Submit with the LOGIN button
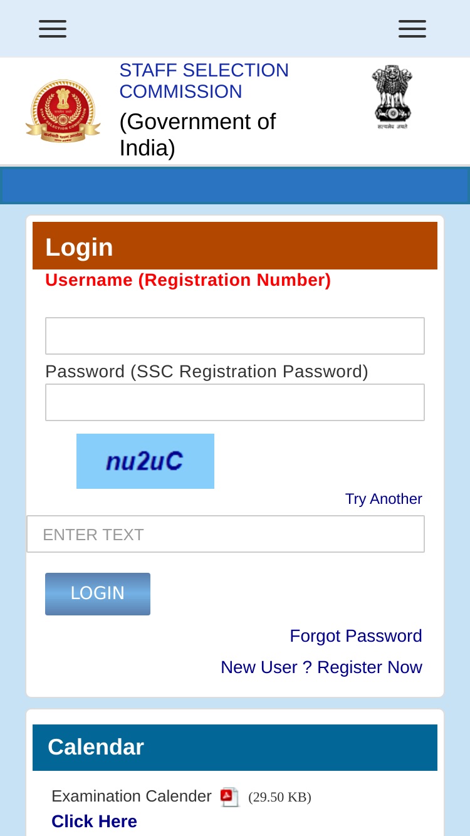The width and height of the screenshot is (470, 836). click(x=98, y=594)
